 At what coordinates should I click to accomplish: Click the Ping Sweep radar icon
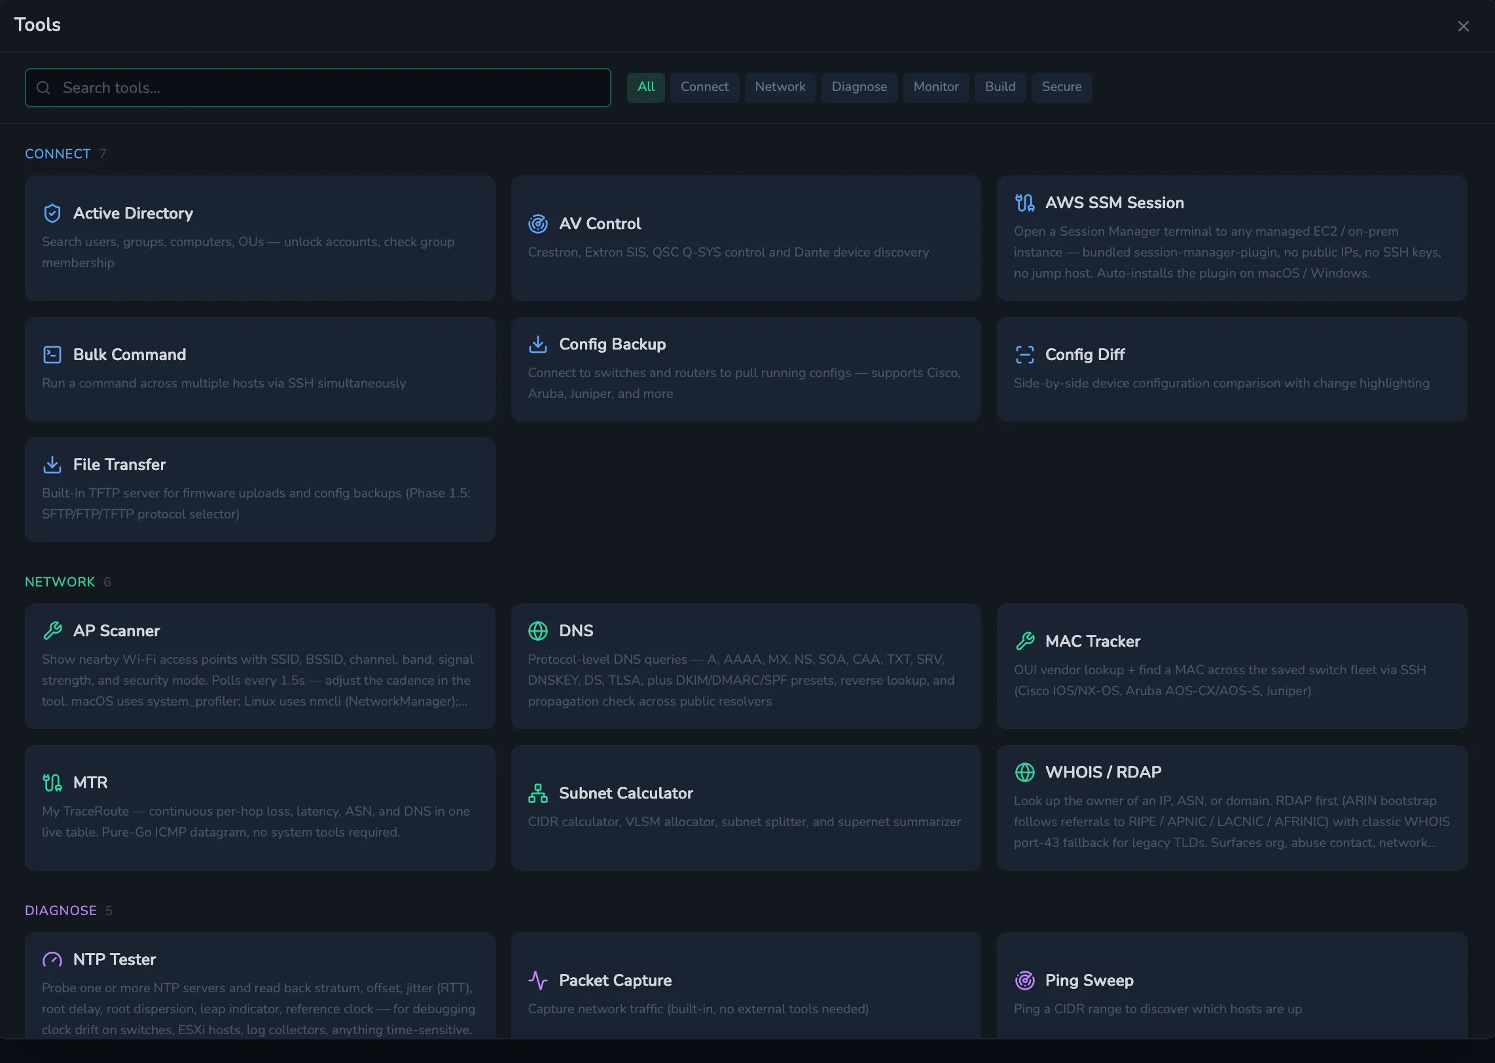pos(1024,981)
